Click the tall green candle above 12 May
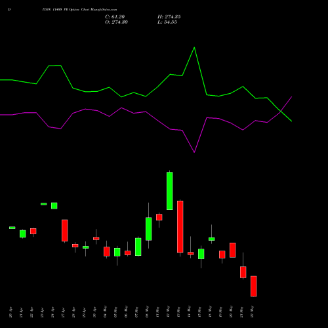The height and width of the screenshot is (328, 328). [170, 191]
